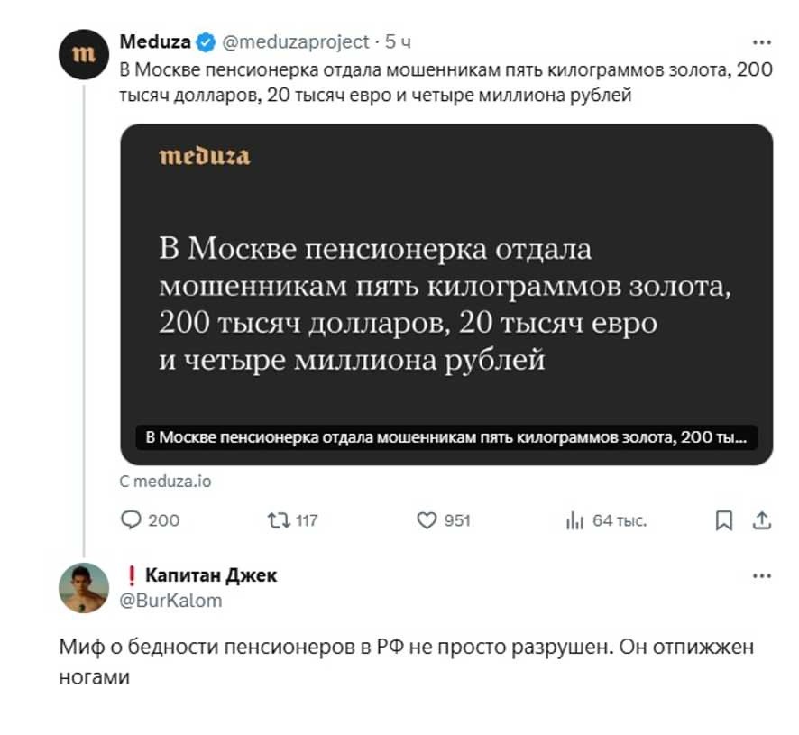Open more options on Капитан Джек reply

click(x=761, y=576)
